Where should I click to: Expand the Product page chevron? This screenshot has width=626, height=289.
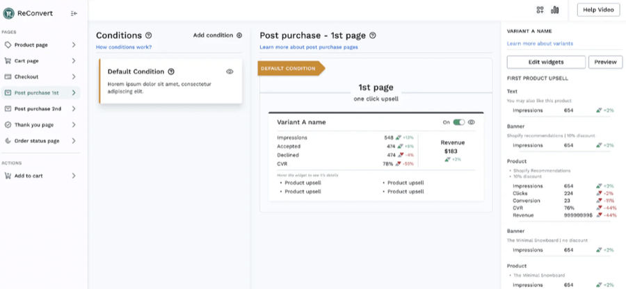74,45
